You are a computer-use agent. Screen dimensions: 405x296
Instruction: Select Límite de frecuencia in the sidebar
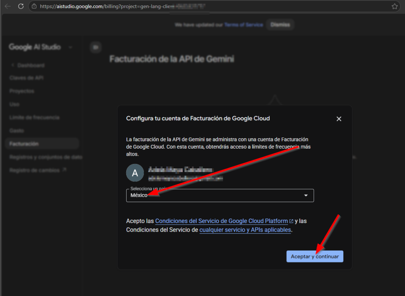(x=34, y=117)
